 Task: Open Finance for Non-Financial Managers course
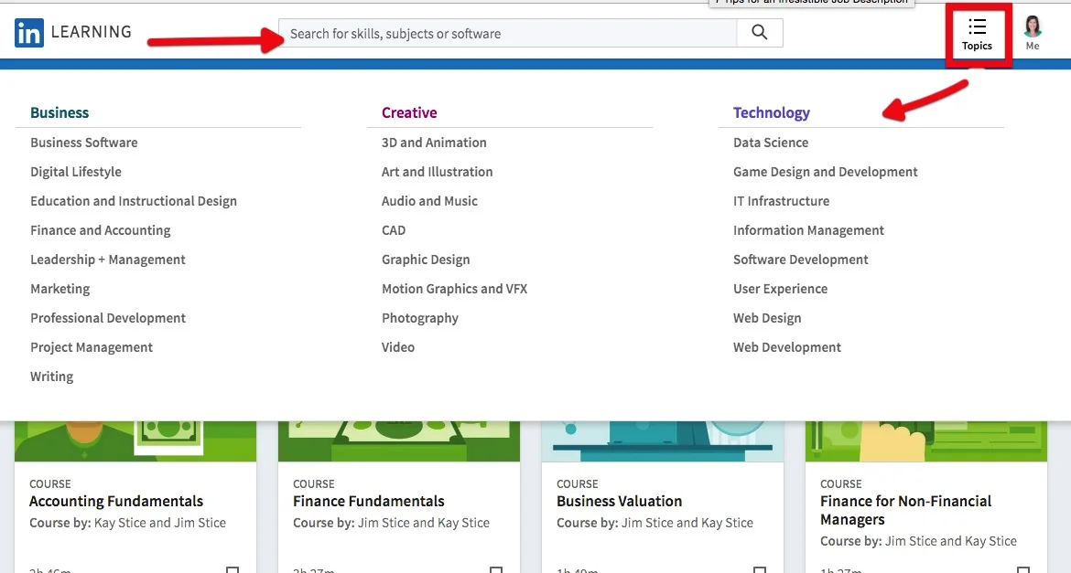tap(905, 510)
